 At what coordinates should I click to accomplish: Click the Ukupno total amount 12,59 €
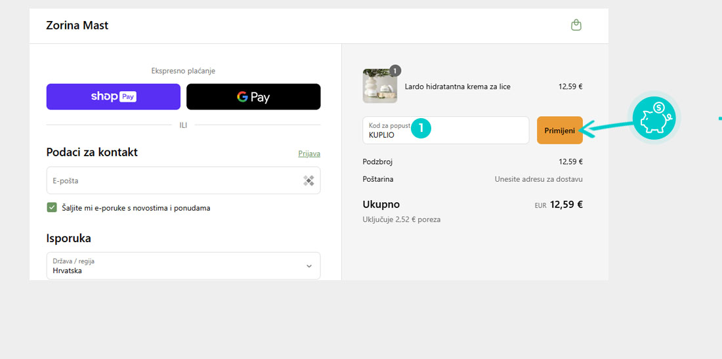566,204
